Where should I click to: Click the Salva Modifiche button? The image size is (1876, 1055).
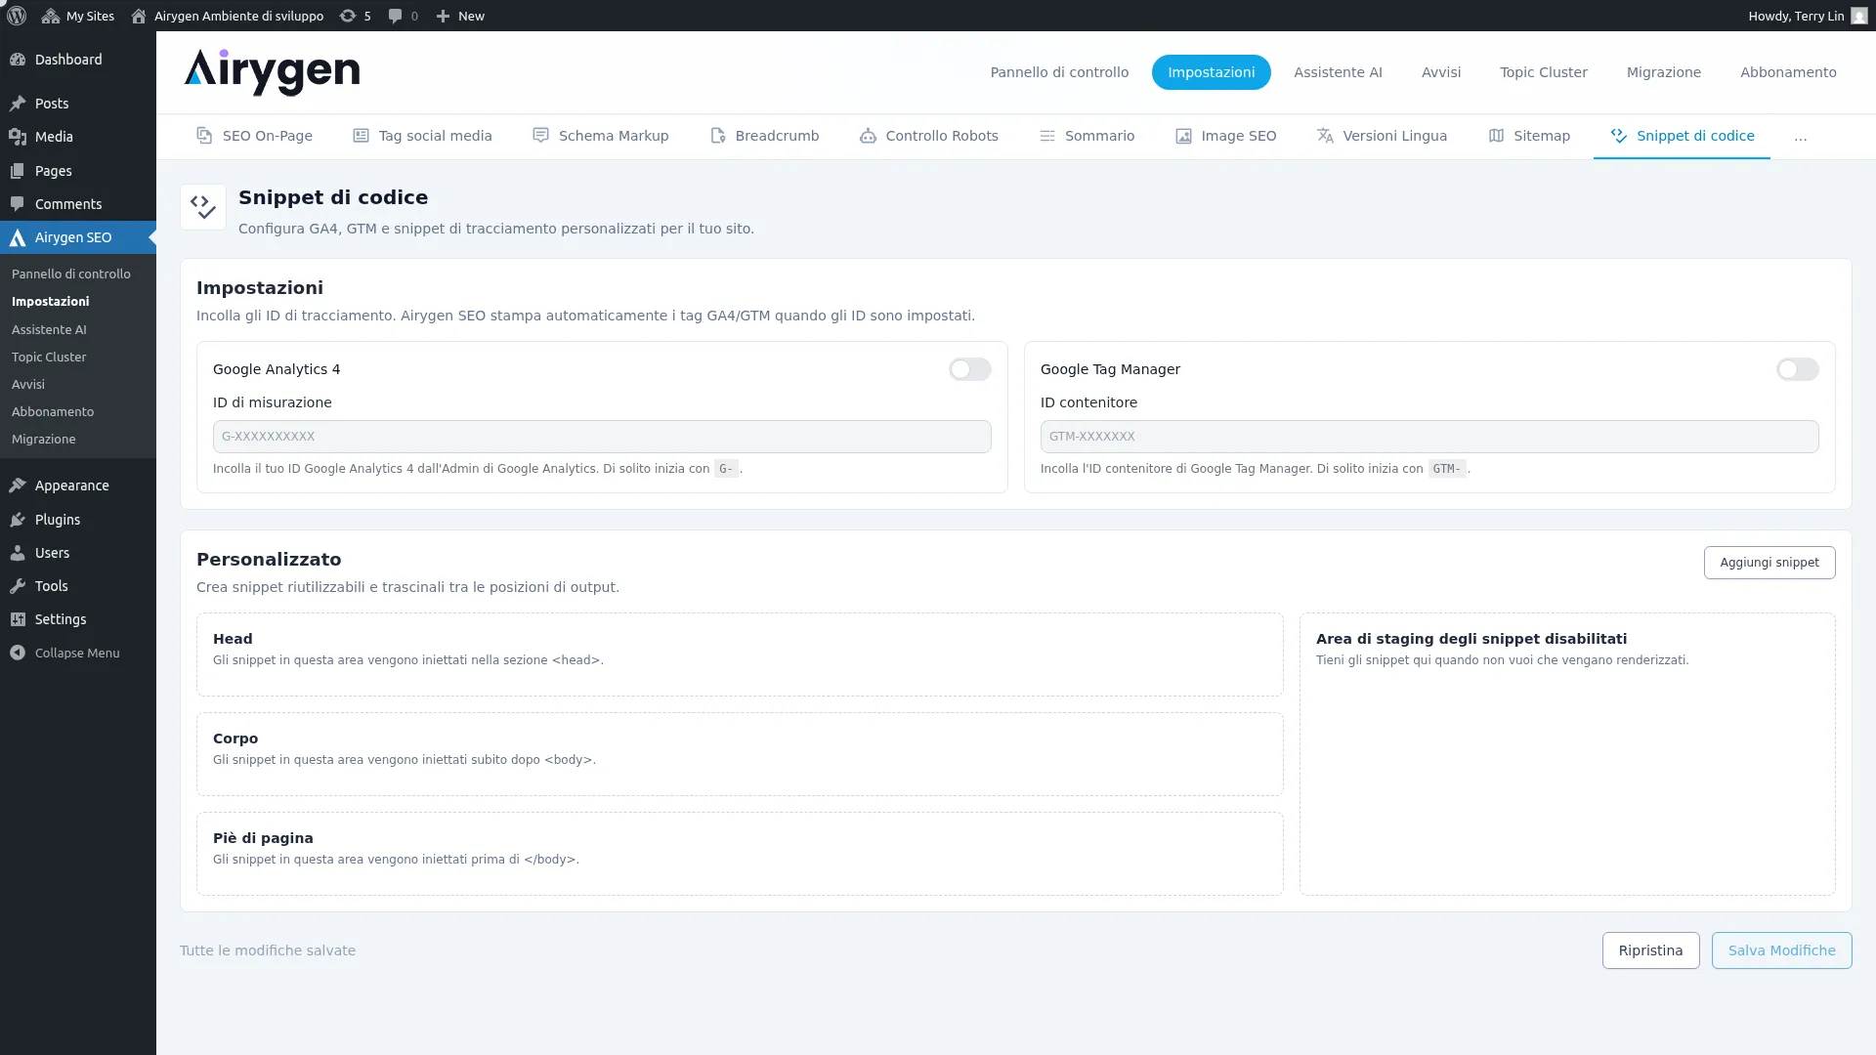1781,950
